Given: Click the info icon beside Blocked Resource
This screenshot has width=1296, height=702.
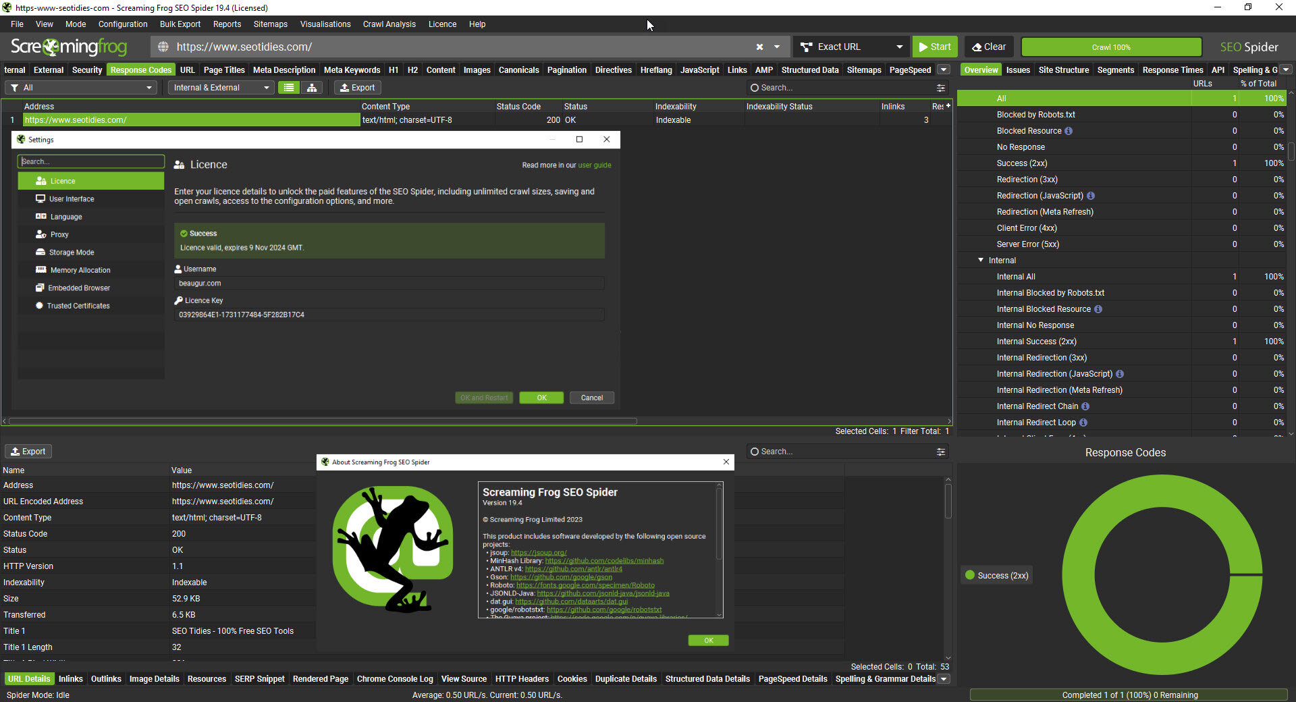Looking at the screenshot, I should (1069, 131).
